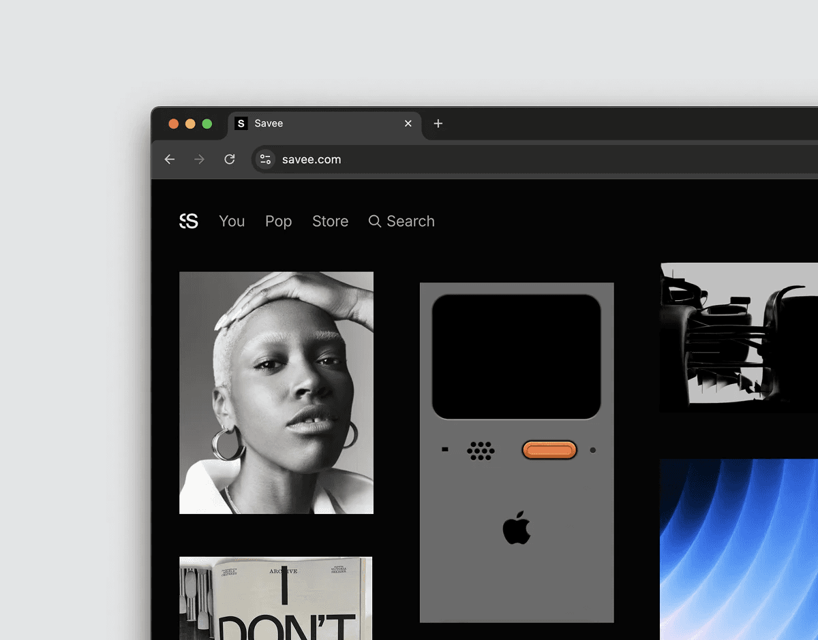
Task: Open the blue wave gradient image
Action: pos(739,549)
